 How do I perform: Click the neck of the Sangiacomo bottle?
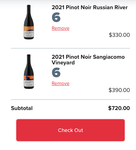point(29,59)
